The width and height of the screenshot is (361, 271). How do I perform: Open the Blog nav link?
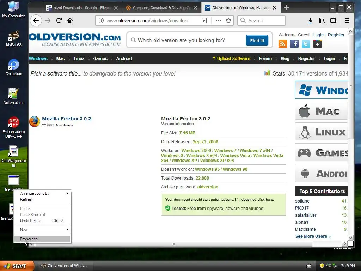point(285,59)
